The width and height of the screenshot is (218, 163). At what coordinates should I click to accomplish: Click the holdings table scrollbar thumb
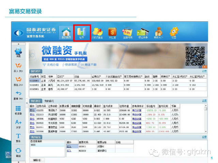(x=206, y=109)
